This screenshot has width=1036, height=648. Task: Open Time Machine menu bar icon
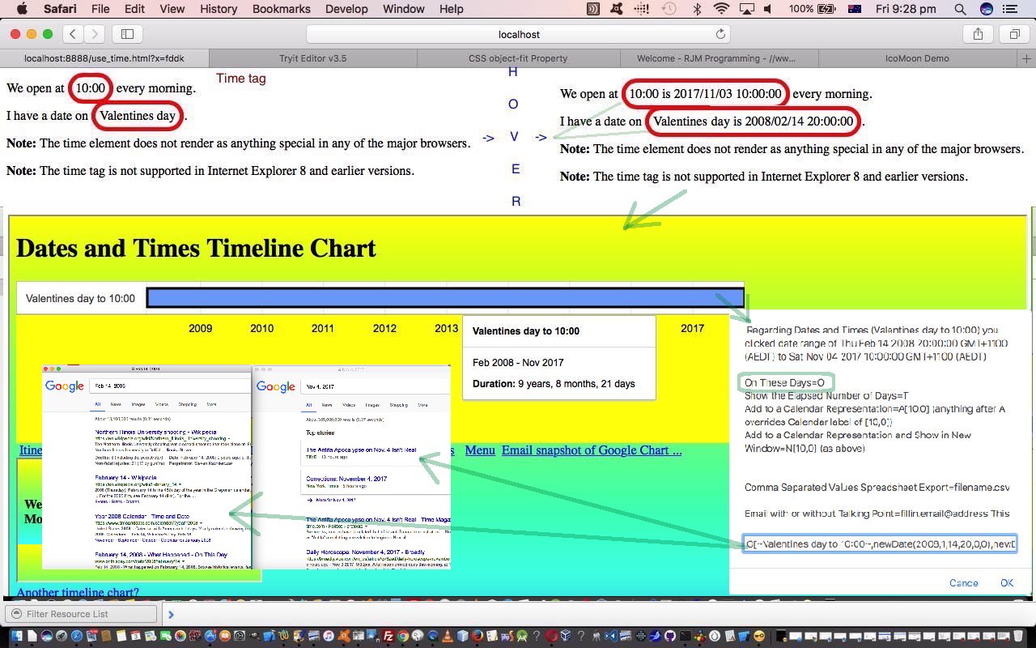pos(669,9)
